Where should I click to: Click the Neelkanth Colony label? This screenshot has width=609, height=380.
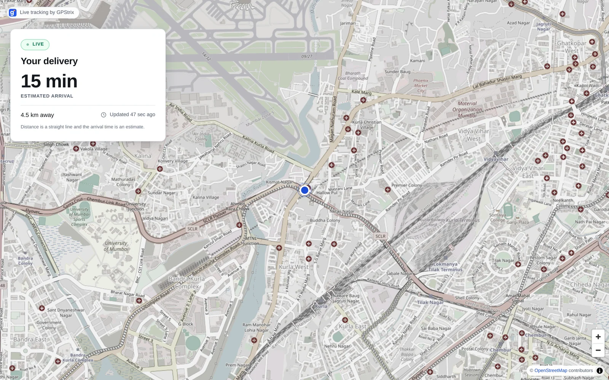[563, 203]
